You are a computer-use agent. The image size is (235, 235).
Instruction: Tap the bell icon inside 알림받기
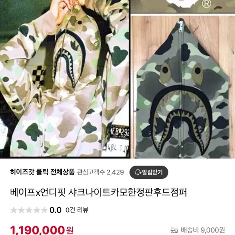pyautogui.click(x=138, y=172)
